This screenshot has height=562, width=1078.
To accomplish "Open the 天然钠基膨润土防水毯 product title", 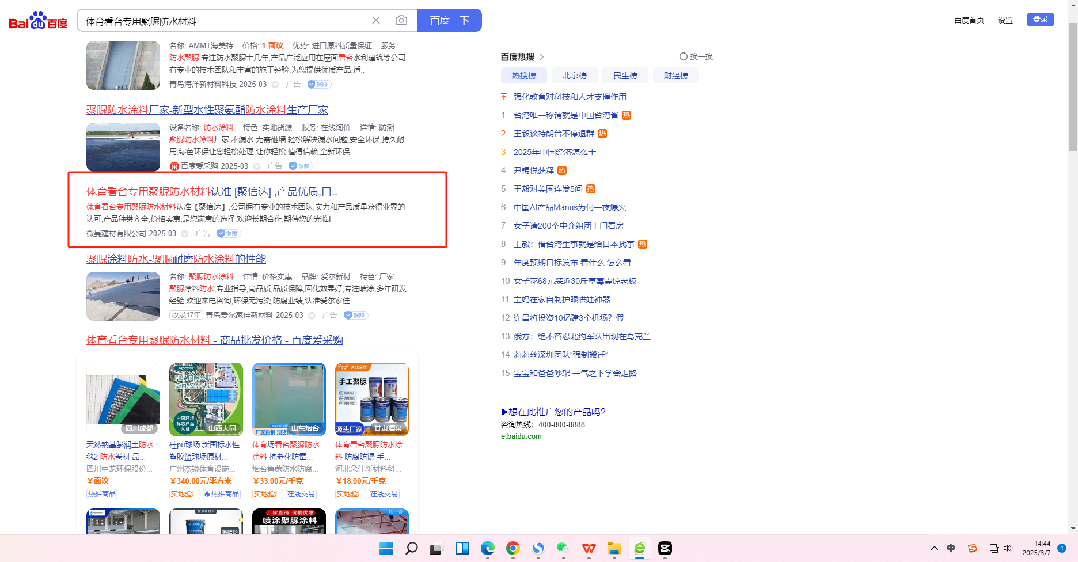I will [120, 450].
